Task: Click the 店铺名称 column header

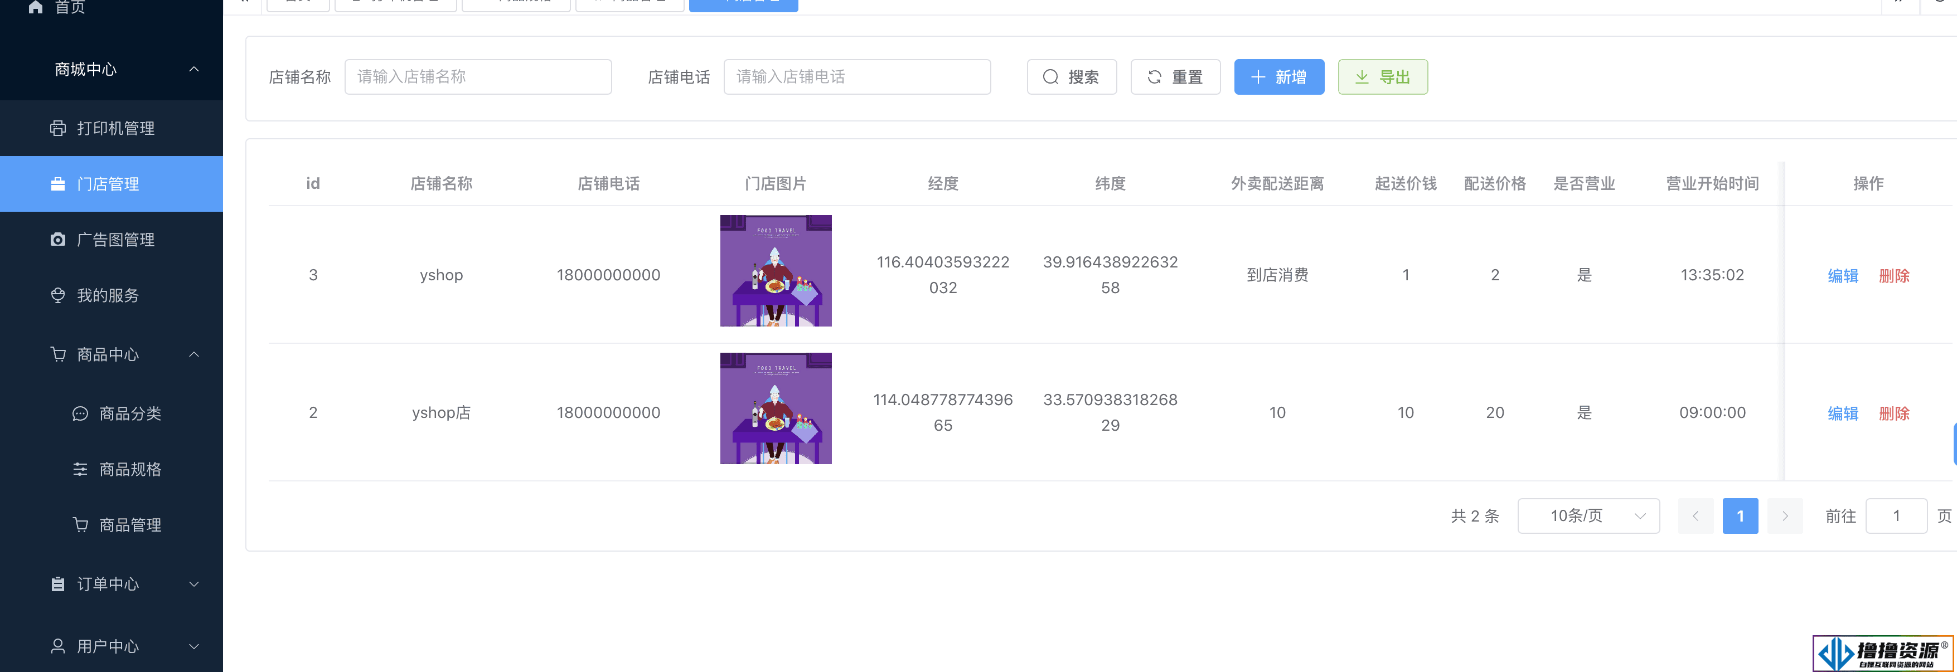Action: 442,184
